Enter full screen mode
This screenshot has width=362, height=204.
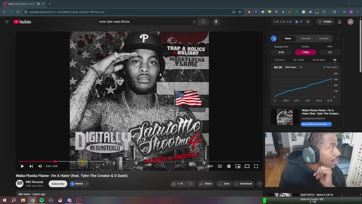point(256,166)
